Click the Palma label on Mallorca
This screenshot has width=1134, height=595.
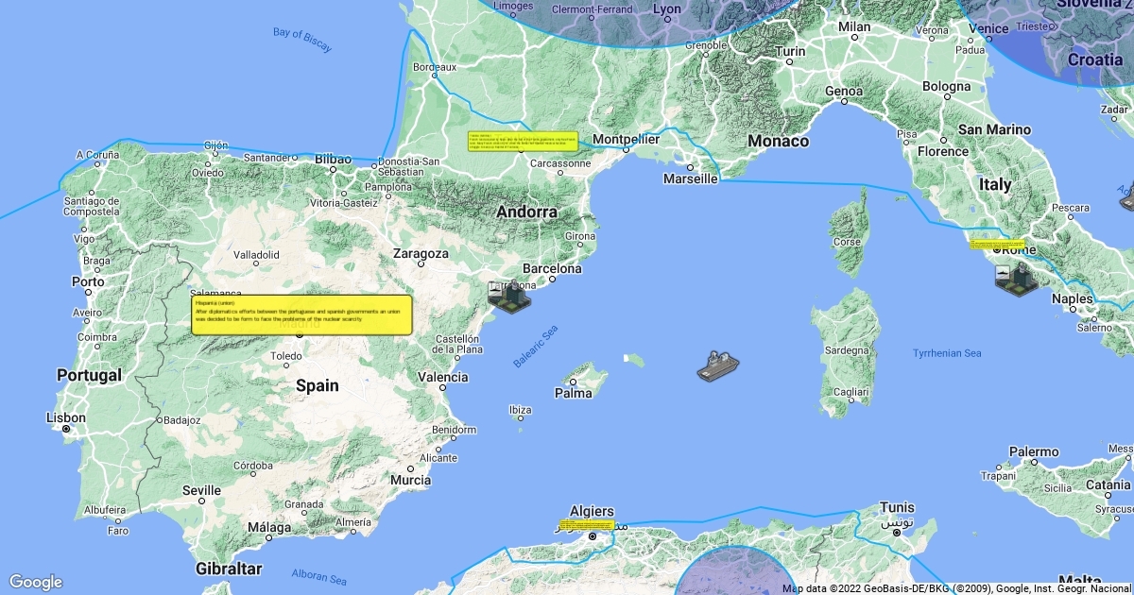point(574,393)
